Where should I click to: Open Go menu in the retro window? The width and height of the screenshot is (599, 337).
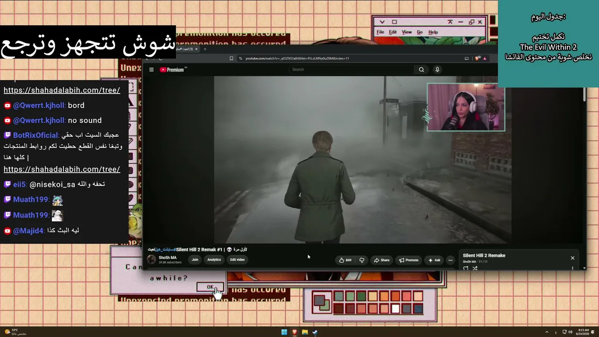coord(420,32)
